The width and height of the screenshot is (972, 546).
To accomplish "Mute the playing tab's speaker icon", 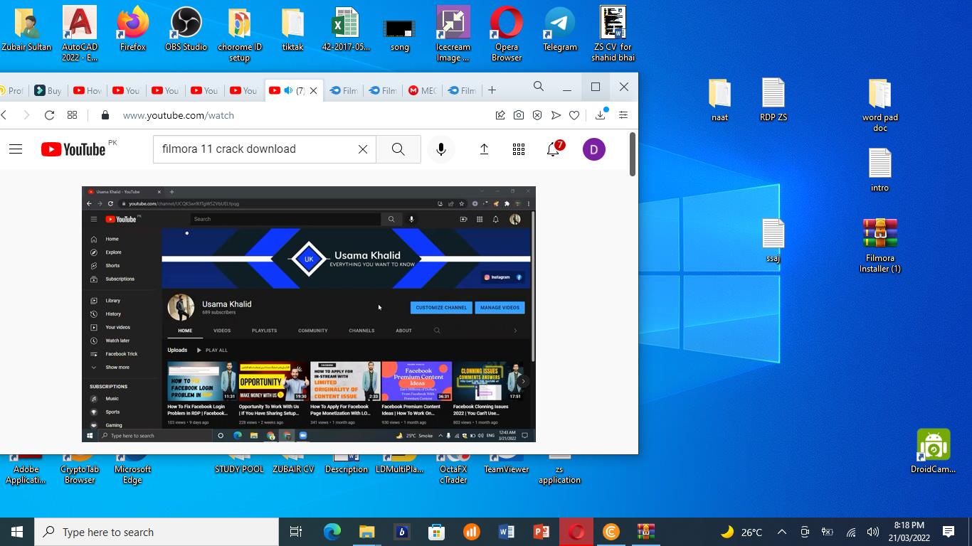I will point(288,90).
